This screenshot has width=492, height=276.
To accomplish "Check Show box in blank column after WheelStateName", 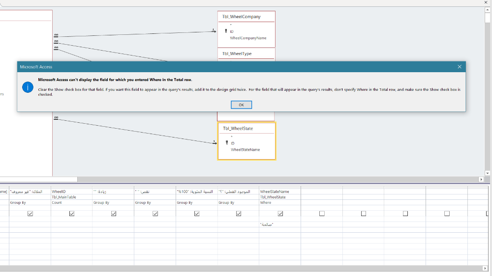I will [322, 213].
